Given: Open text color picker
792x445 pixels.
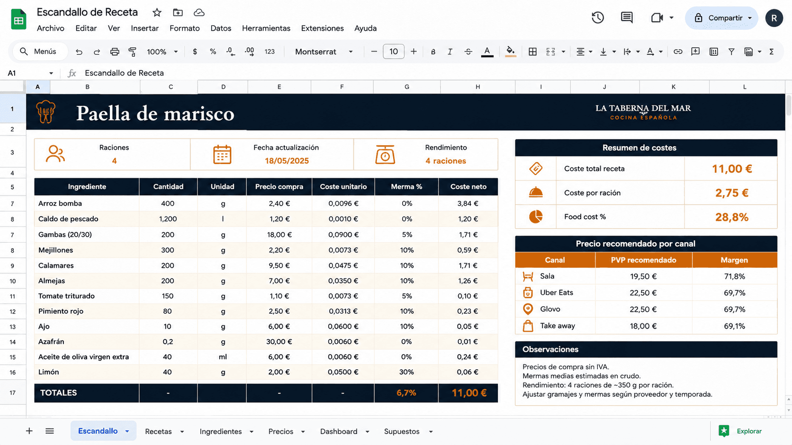Looking at the screenshot, I should (487, 52).
